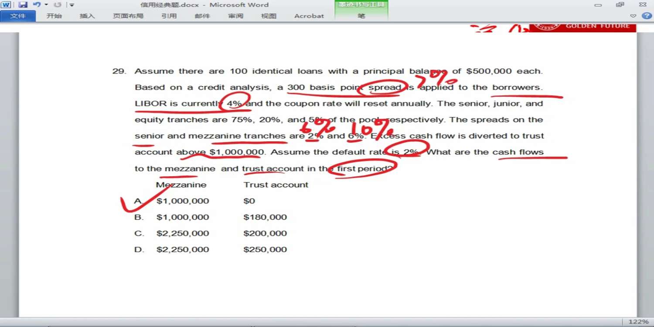Click the option letter 'D.' label

coord(139,249)
